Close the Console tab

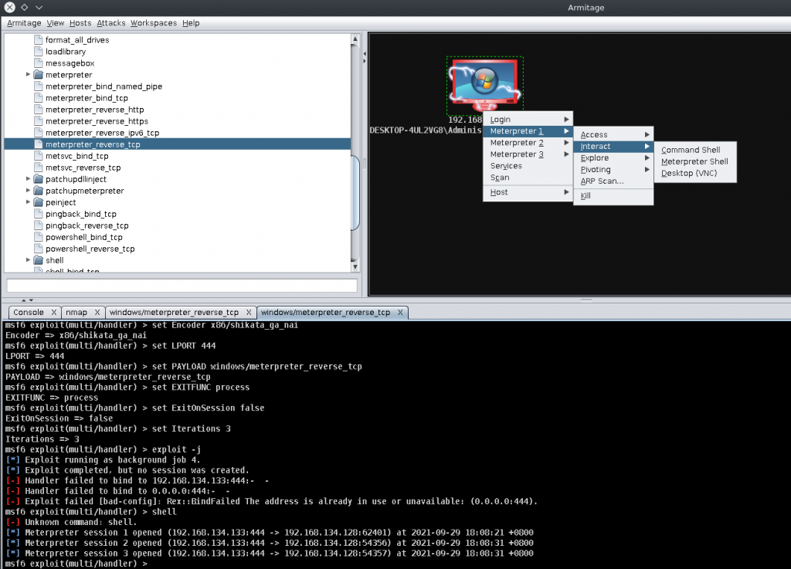point(54,313)
